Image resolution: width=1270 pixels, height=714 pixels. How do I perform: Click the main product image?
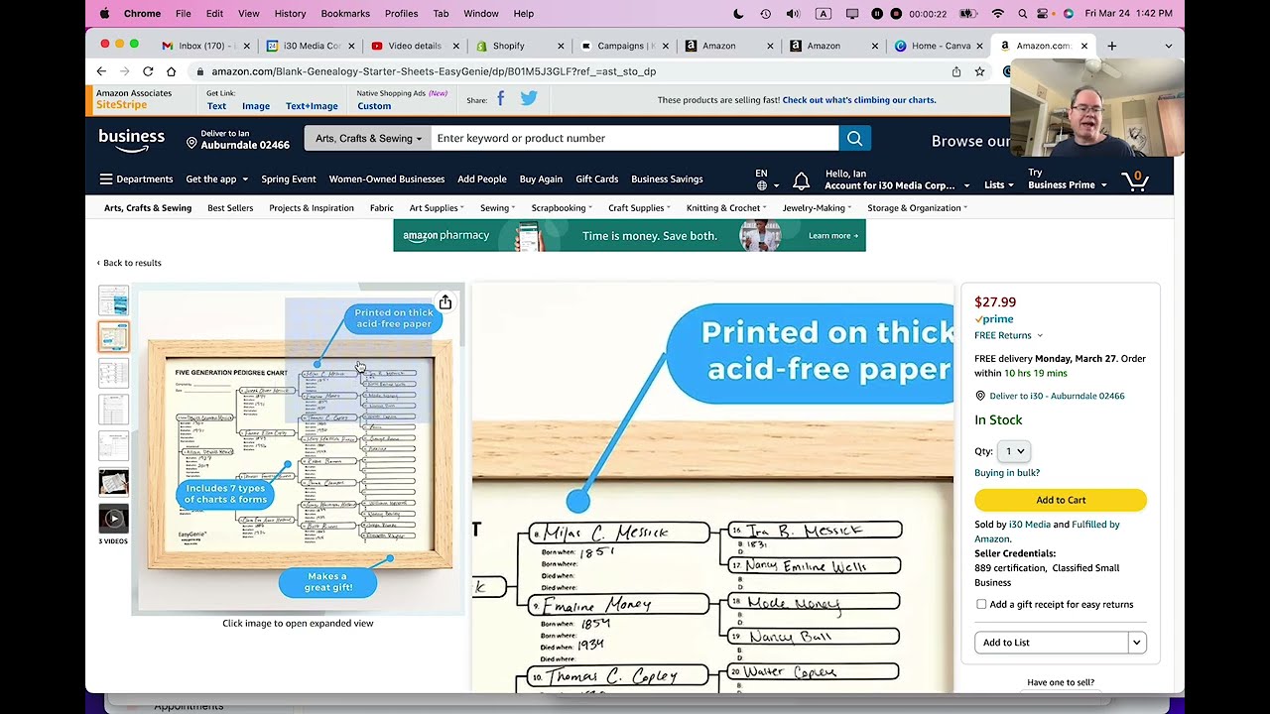click(x=298, y=449)
